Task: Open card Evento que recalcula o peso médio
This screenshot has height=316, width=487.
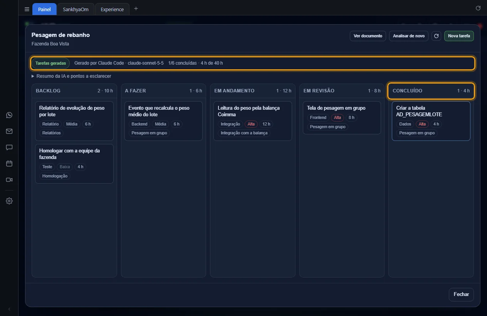Action: coord(163,121)
